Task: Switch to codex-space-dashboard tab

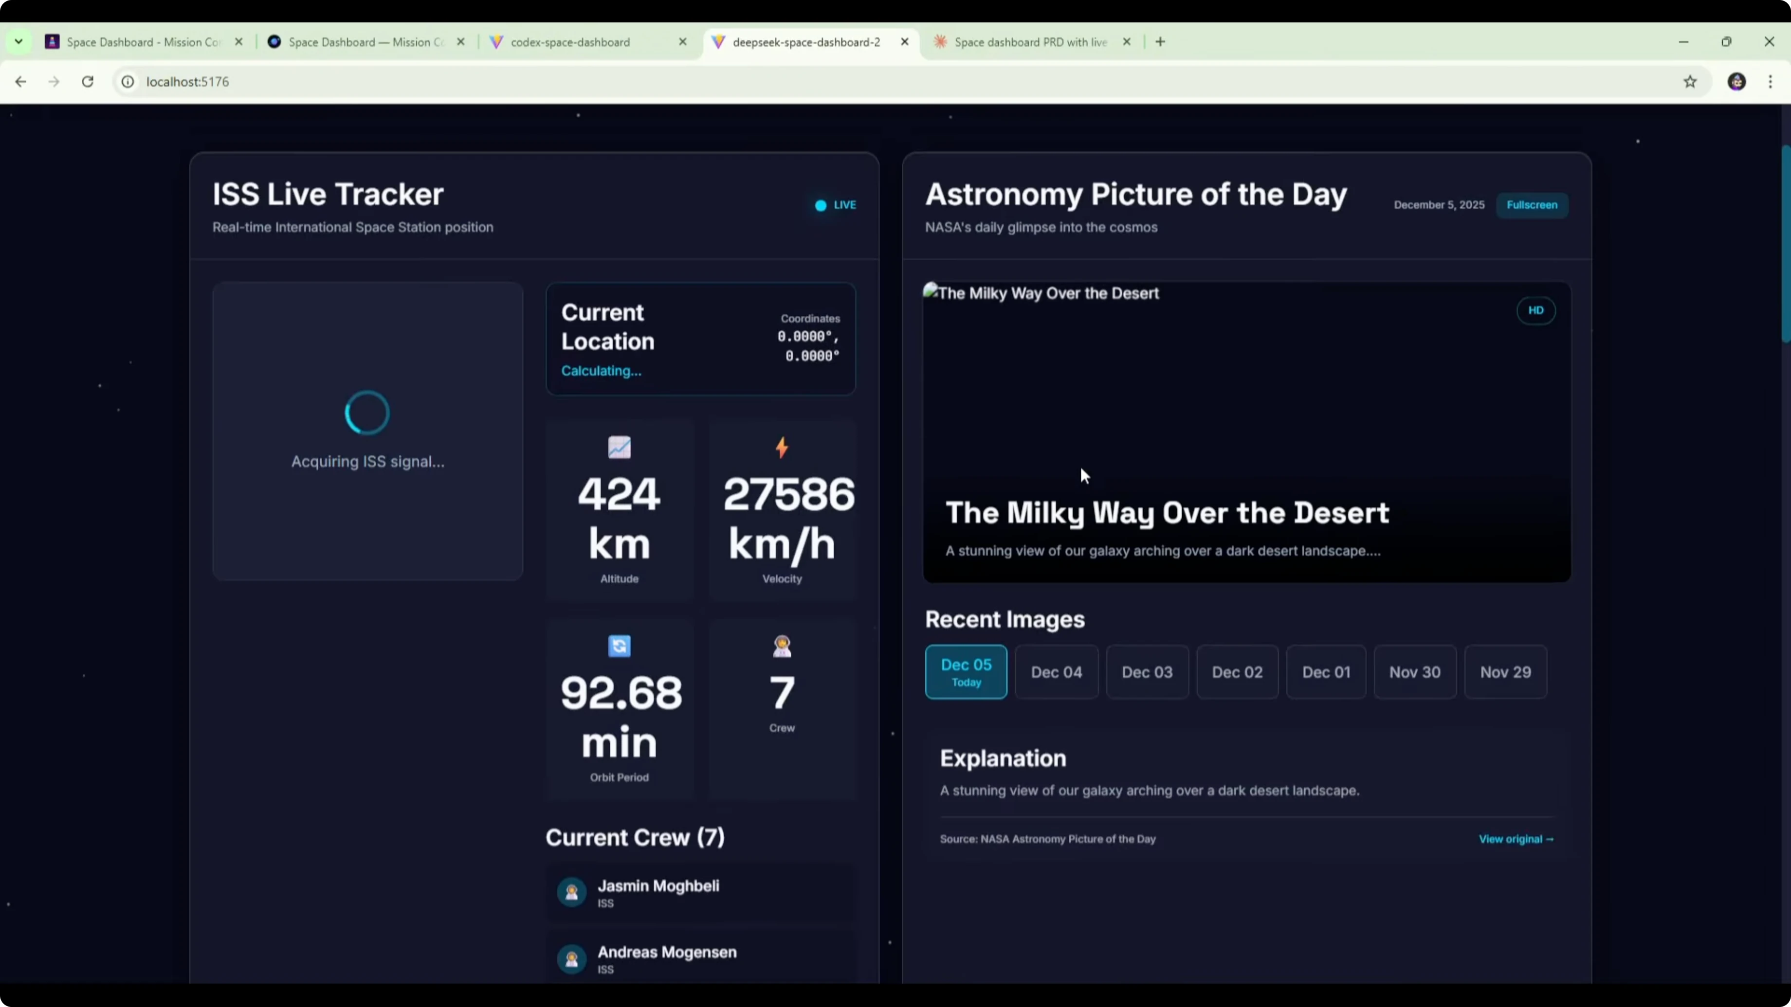Action: point(570,42)
